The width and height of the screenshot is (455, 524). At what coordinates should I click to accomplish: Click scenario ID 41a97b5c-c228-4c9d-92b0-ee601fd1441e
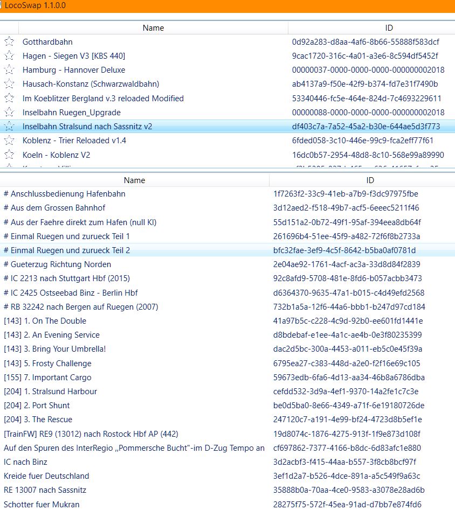[x=348, y=321]
